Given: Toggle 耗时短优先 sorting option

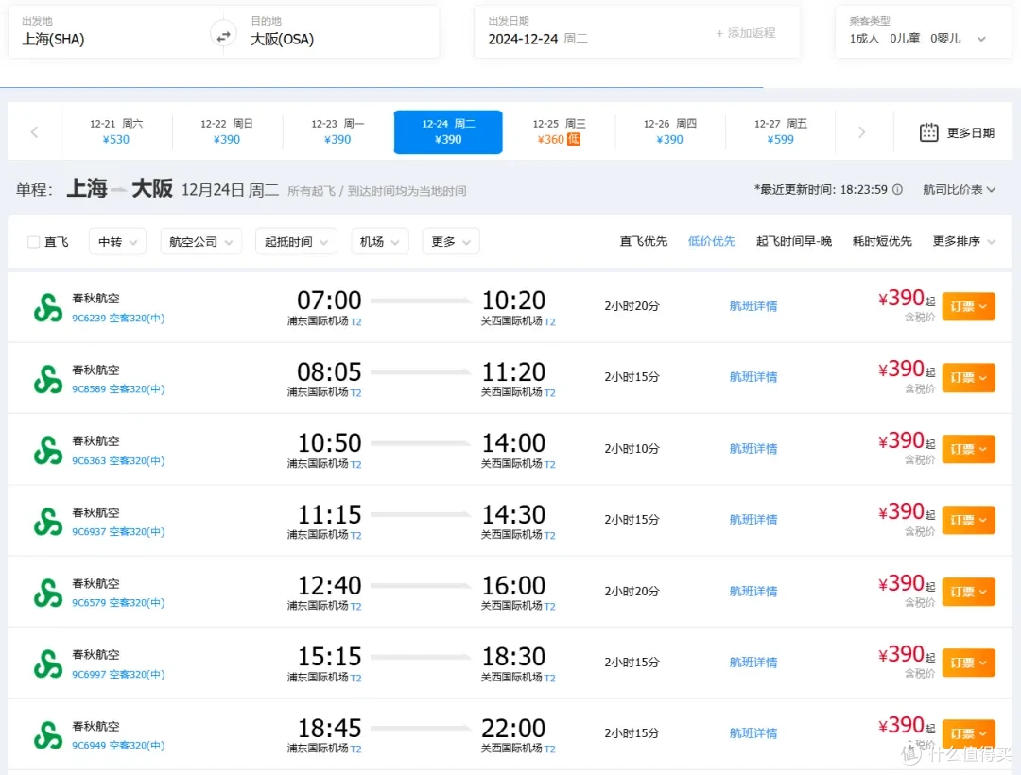Looking at the screenshot, I should [881, 241].
